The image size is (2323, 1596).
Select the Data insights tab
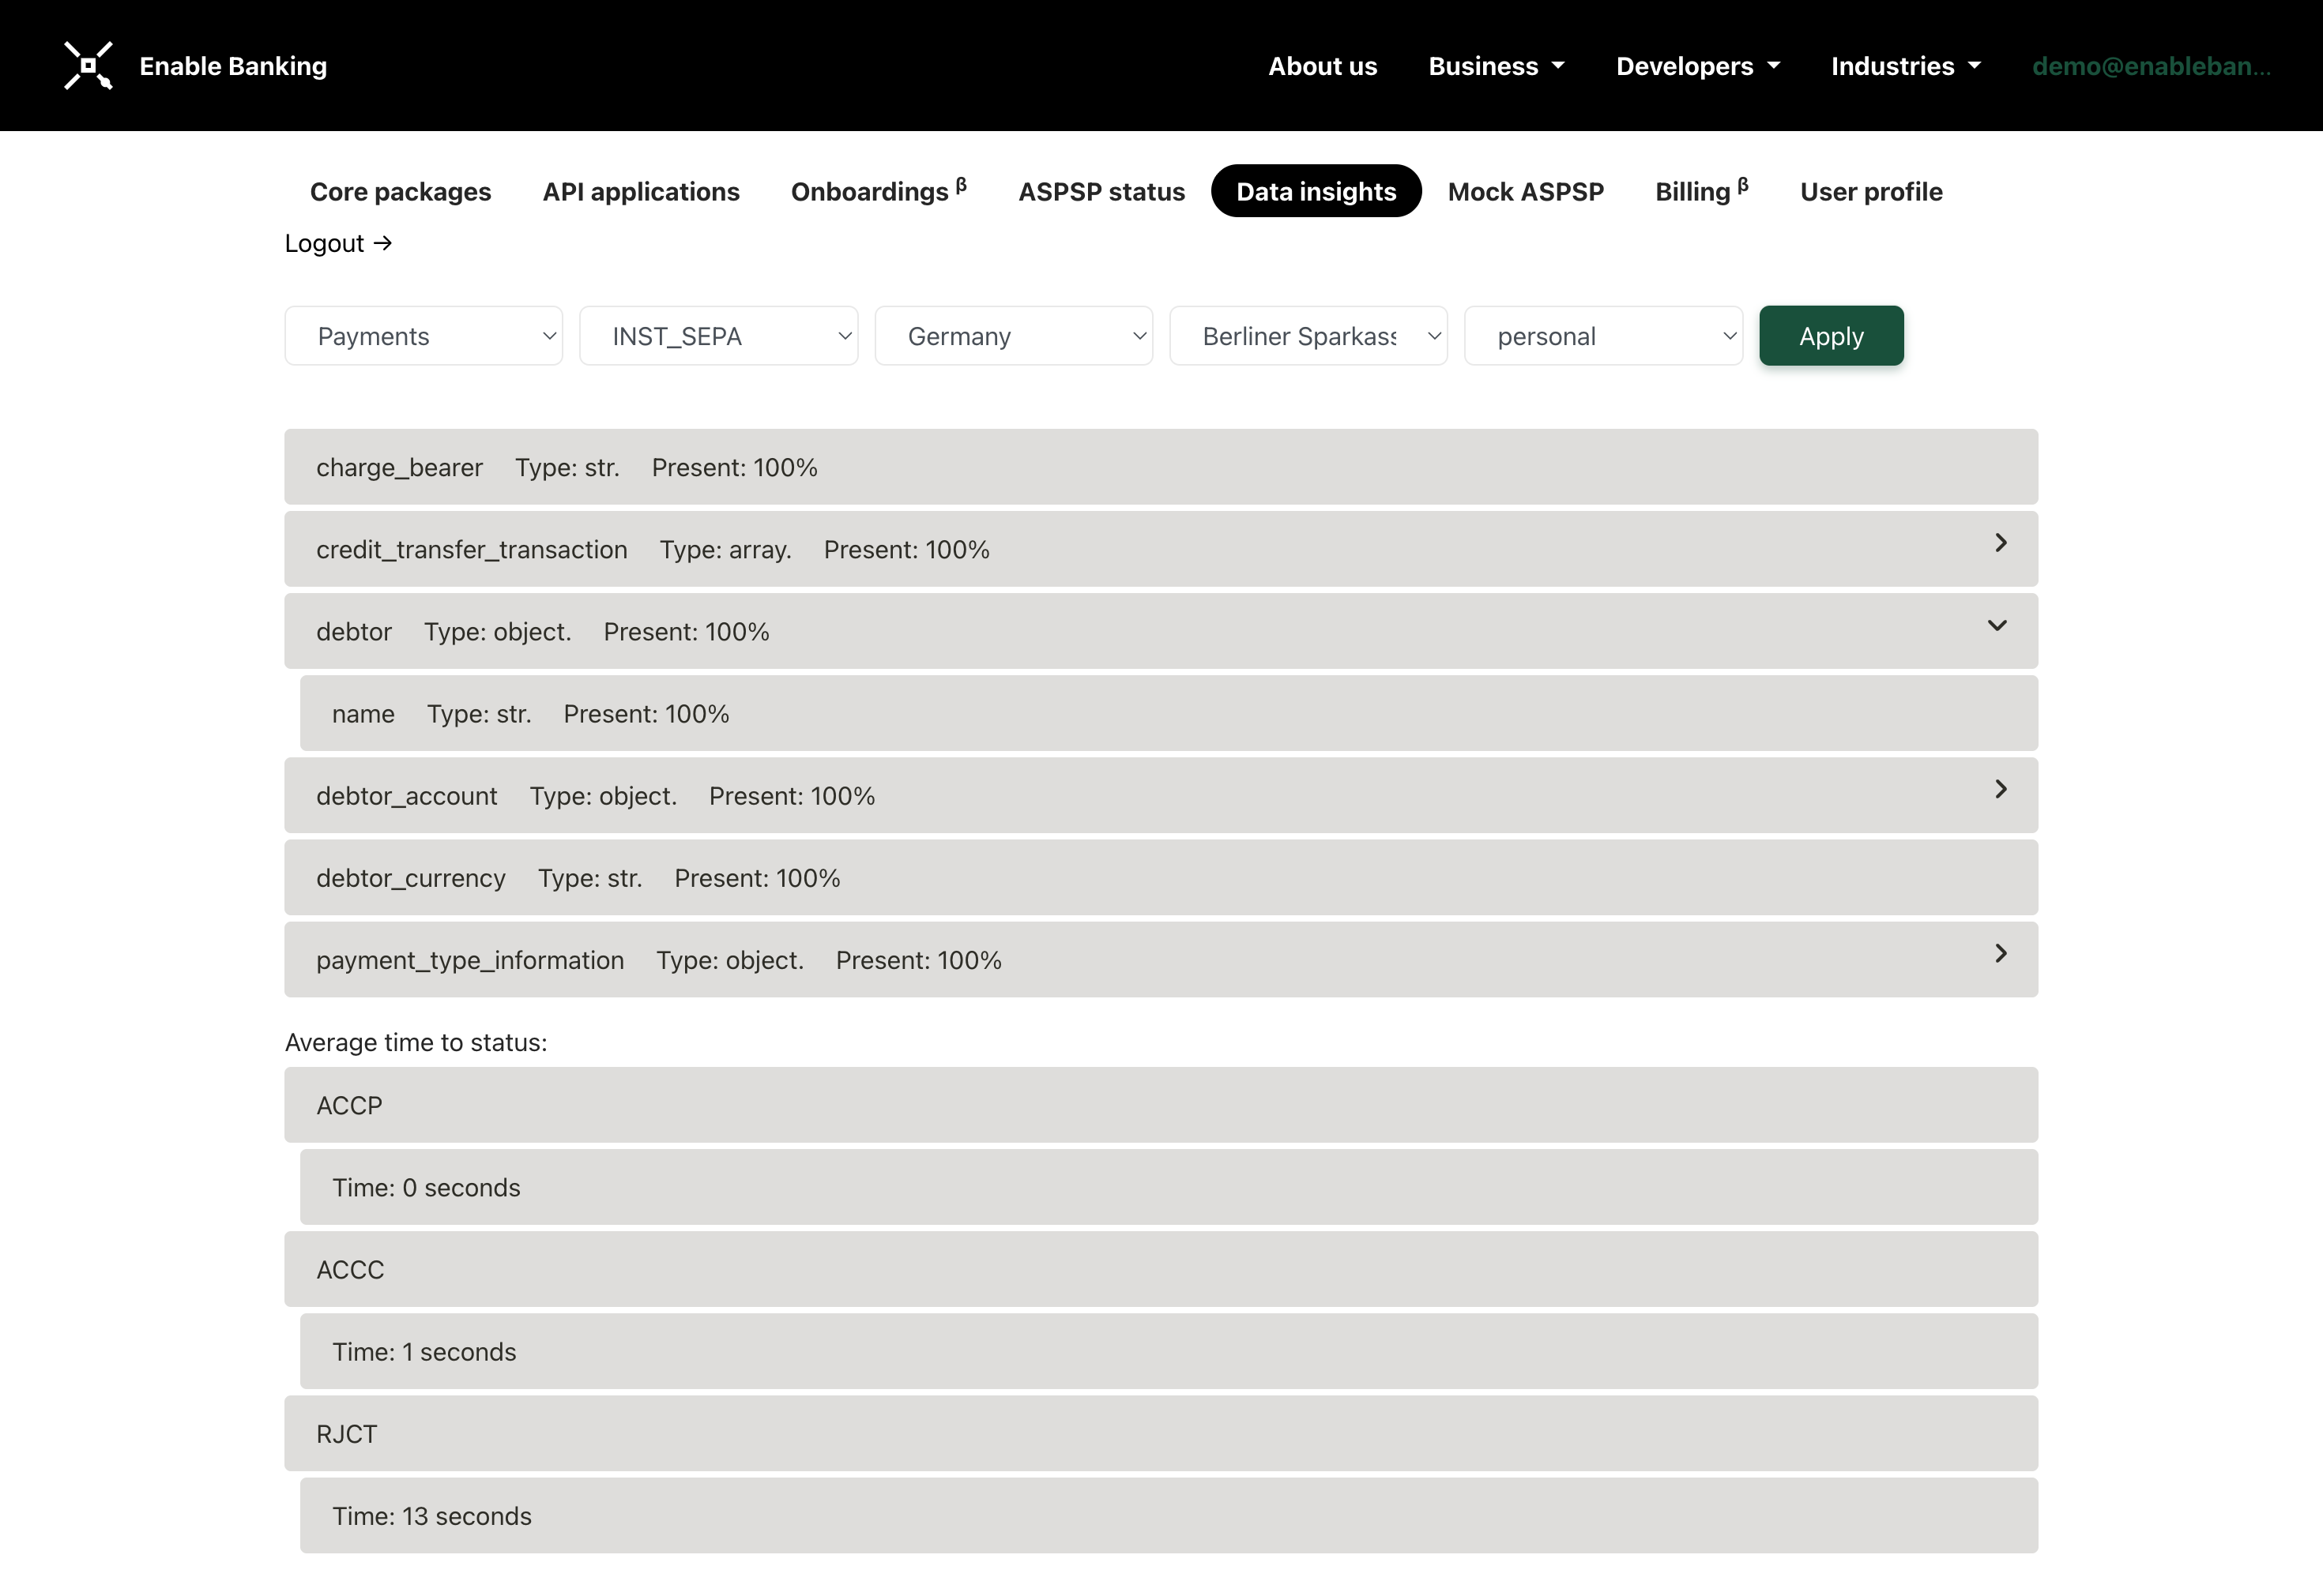tap(1316, 191)
